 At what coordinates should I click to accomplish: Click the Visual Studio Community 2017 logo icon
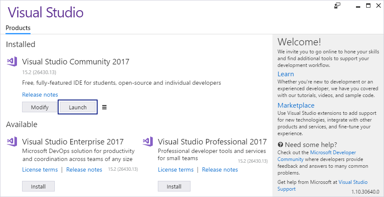click(12, 61)
